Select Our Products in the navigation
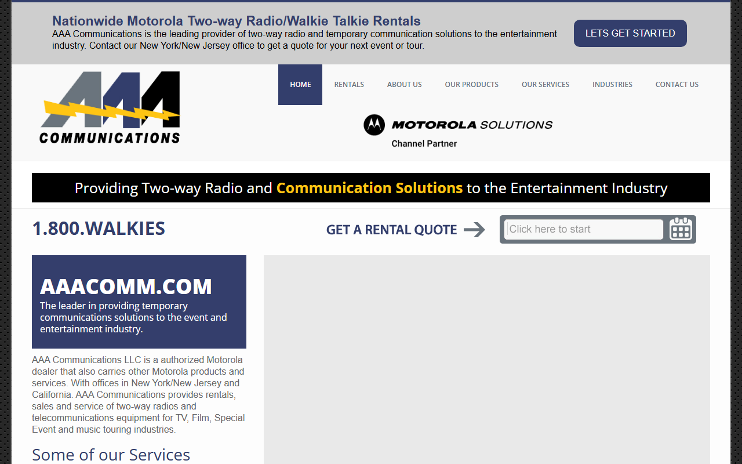742x464 pixels. 472,85
